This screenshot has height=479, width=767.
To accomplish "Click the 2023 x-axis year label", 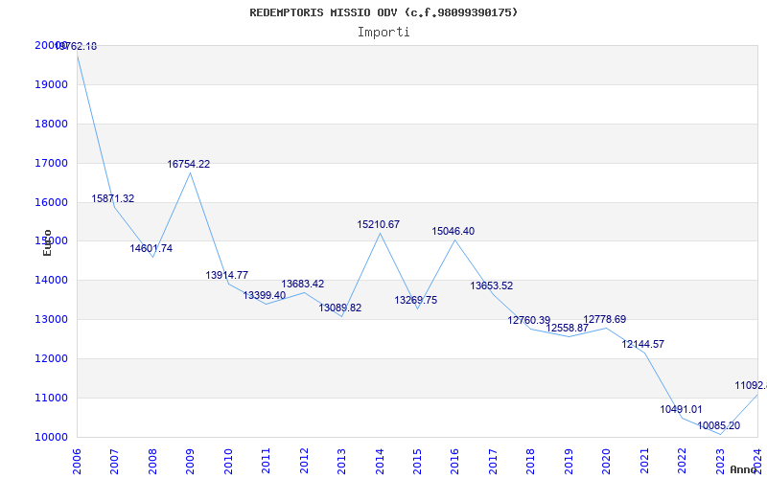I will tap(721, 462).
